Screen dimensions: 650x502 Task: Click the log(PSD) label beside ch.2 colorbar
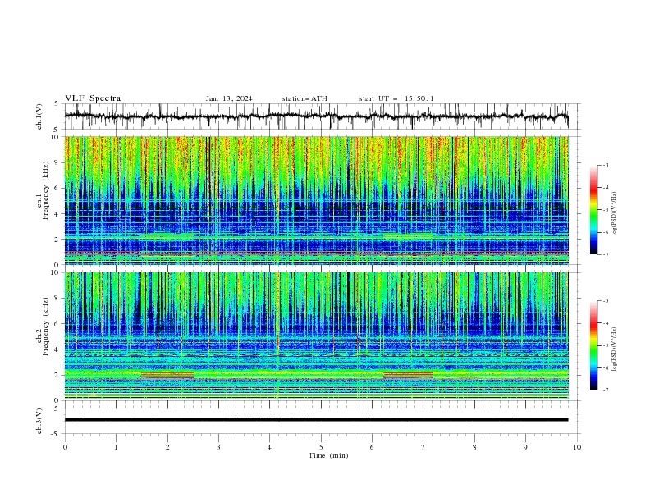coord(615,349)
